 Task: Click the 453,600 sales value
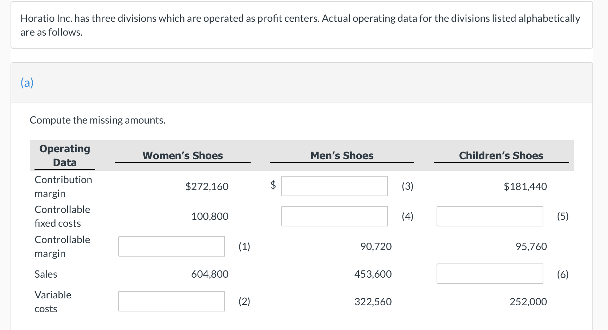pos(373,274)
